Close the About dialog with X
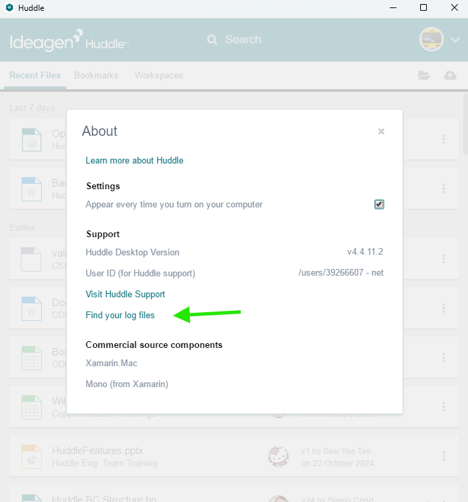This screenshot has height=502, width=468. point(381,132)
